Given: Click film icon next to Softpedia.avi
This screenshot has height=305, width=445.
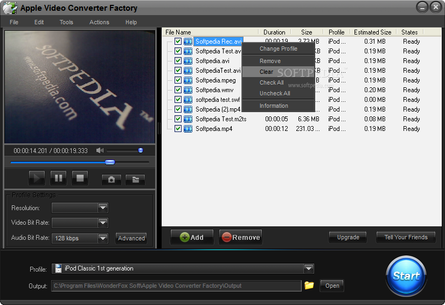Looking at the screenshot, I should pos(188,61).
